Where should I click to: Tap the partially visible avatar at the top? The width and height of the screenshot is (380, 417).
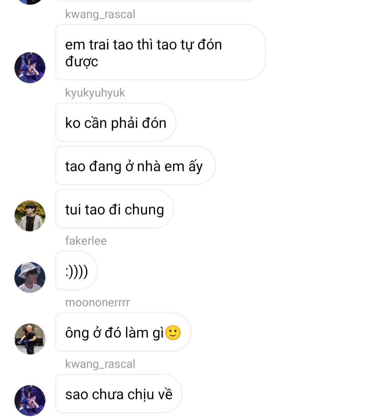click(x=30, y=1)
